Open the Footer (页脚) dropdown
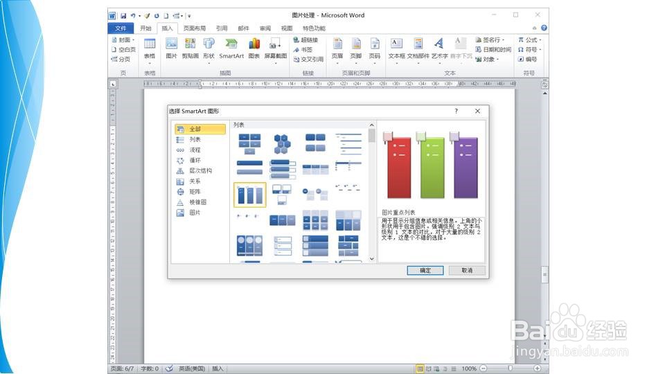 click(x=356, y=50)
